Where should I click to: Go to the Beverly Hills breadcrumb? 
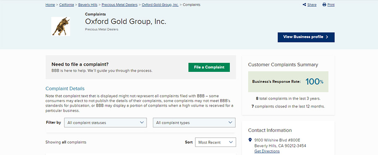coord(88,5)
